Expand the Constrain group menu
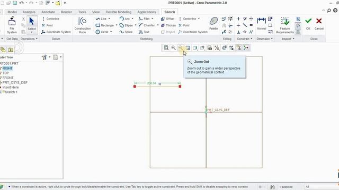 245,39
